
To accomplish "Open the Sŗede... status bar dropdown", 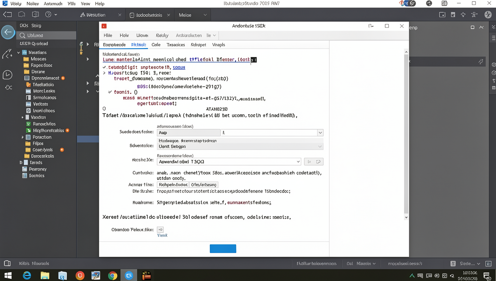I will pyautogui.click(x=470, y=264).
